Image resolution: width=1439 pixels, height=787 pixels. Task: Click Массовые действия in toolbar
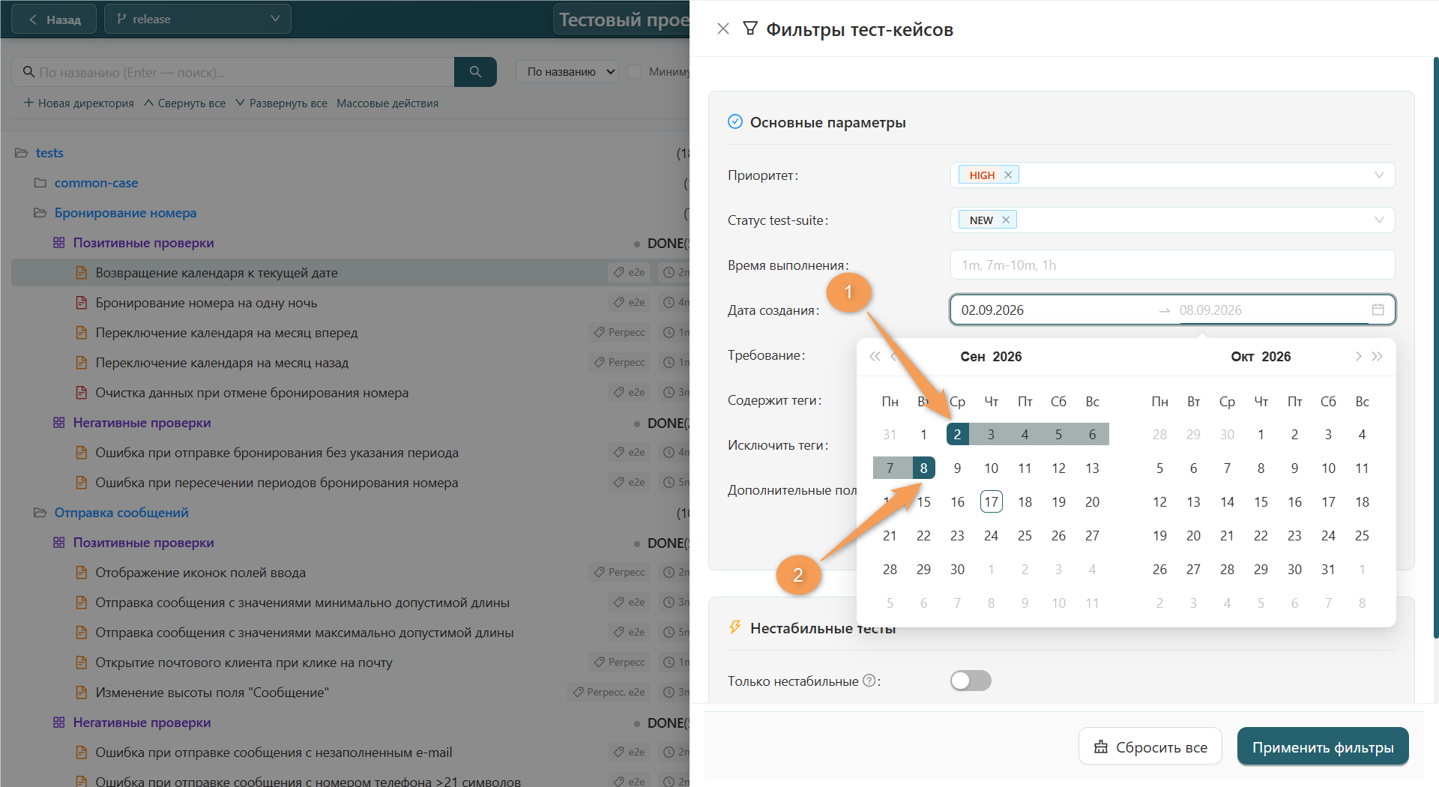pos(387,103)
